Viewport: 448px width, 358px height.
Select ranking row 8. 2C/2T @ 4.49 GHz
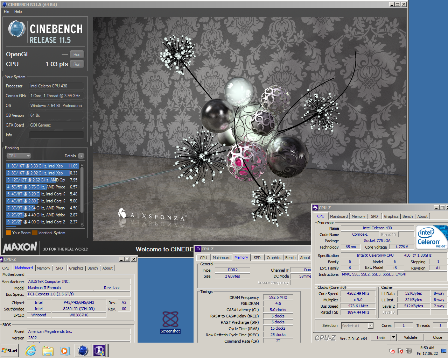(x=42, y=215)
